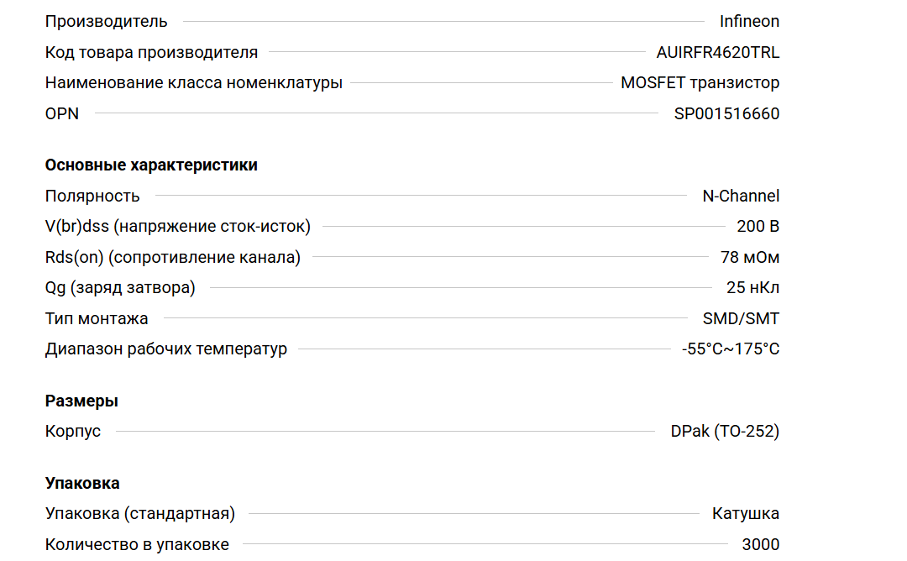The height and width of the screenshot is (561, 907).
Task: Click the Infineon manufacturer value
Action: (749, 22)
